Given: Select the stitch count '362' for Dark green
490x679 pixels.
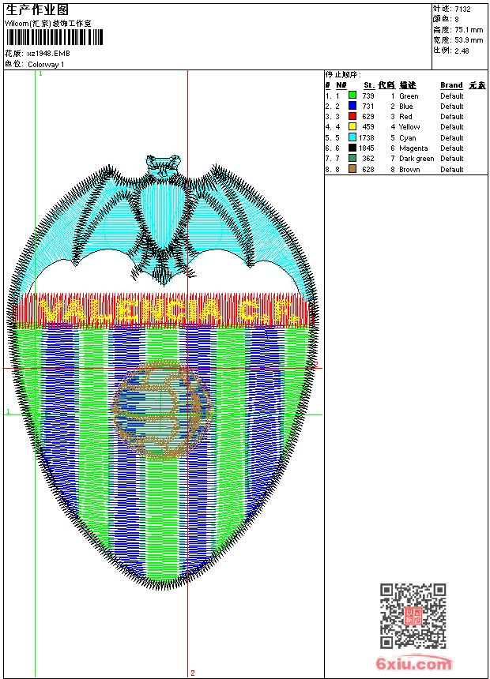Looking at the screenshot, I should tap(368, 159).
